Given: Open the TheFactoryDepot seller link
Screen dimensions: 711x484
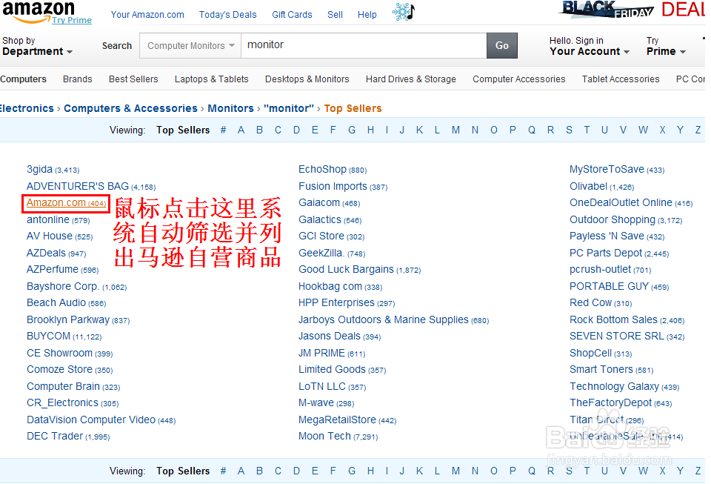Looking at the screenshot, I should pos(621,402).
